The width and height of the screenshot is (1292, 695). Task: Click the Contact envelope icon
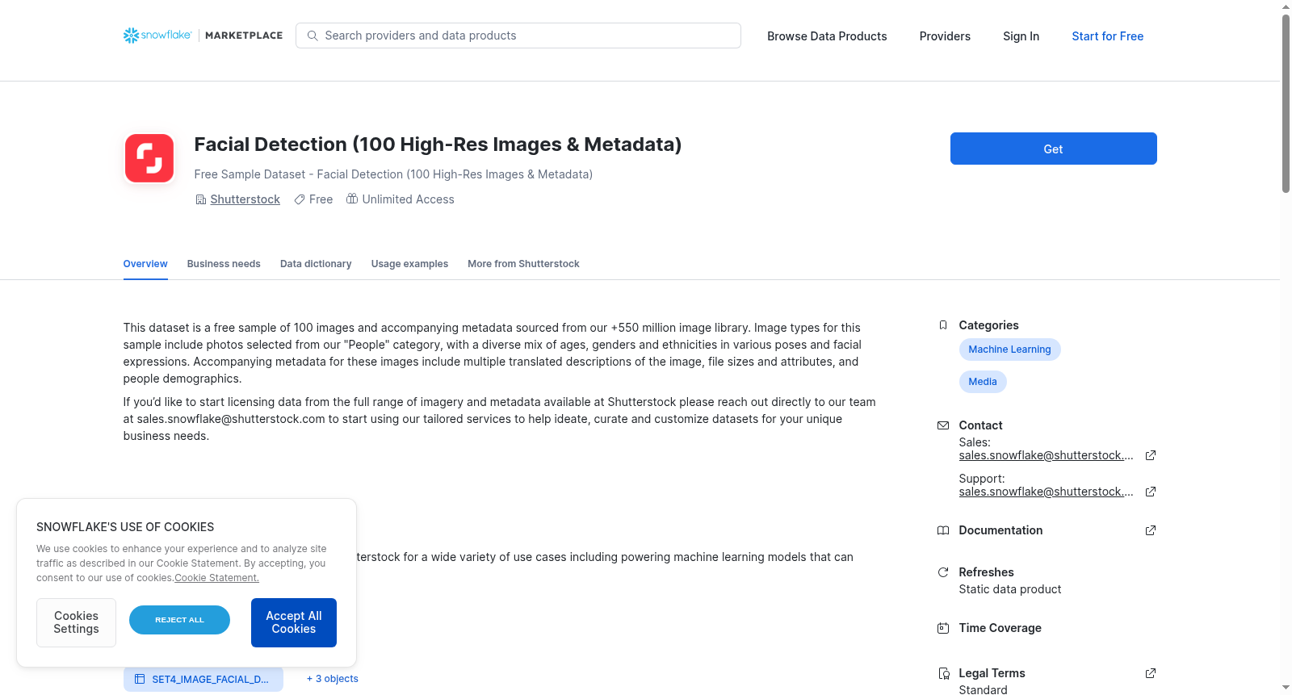tap(943, 425)
